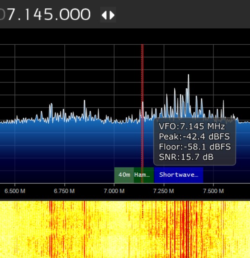The width and height of the screenshot is (250, 258).
Task: Click the digit 7 in frequency display
Action: (11, 15)
